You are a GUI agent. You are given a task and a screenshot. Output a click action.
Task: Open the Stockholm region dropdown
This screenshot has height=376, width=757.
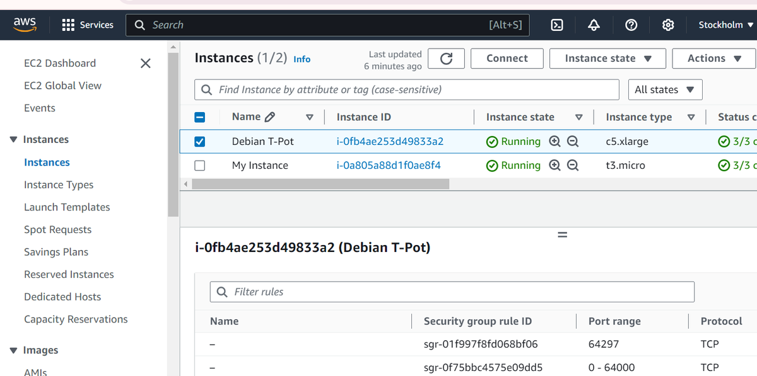725,25
